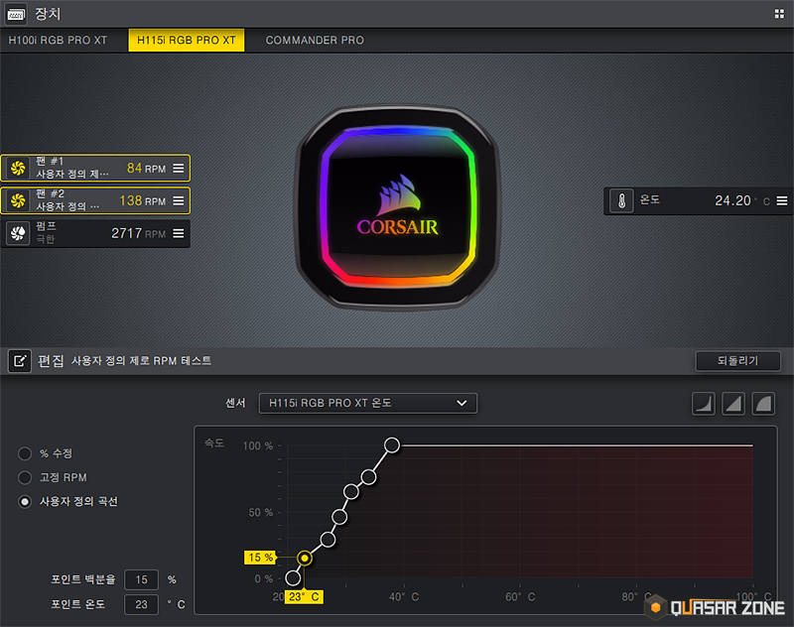The image size is (794, 627).
Task: Apply the quiet curve preset icon
Action: point(704,404)
